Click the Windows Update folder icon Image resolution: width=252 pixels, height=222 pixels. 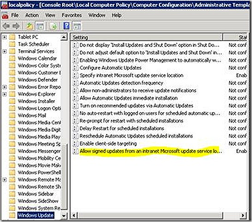click(12, 215)
